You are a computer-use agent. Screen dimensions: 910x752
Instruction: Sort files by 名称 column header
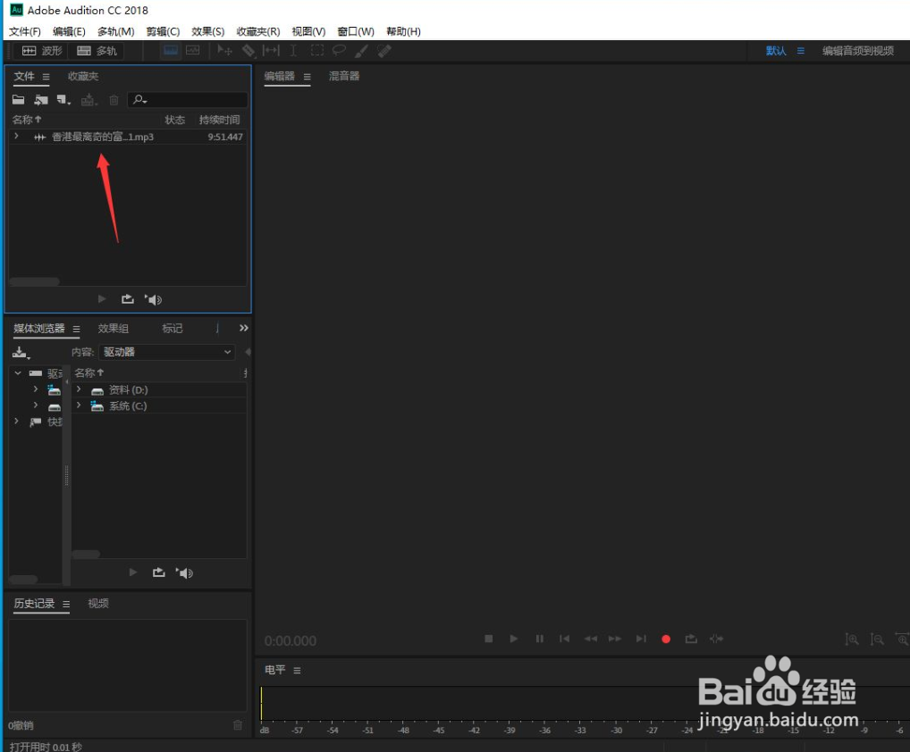click(27, 120)
